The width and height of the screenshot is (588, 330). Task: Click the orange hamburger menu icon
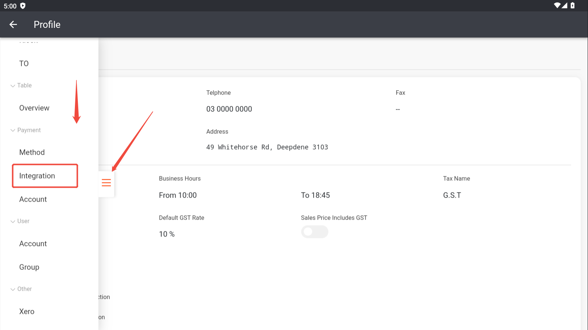pos(106,183)
